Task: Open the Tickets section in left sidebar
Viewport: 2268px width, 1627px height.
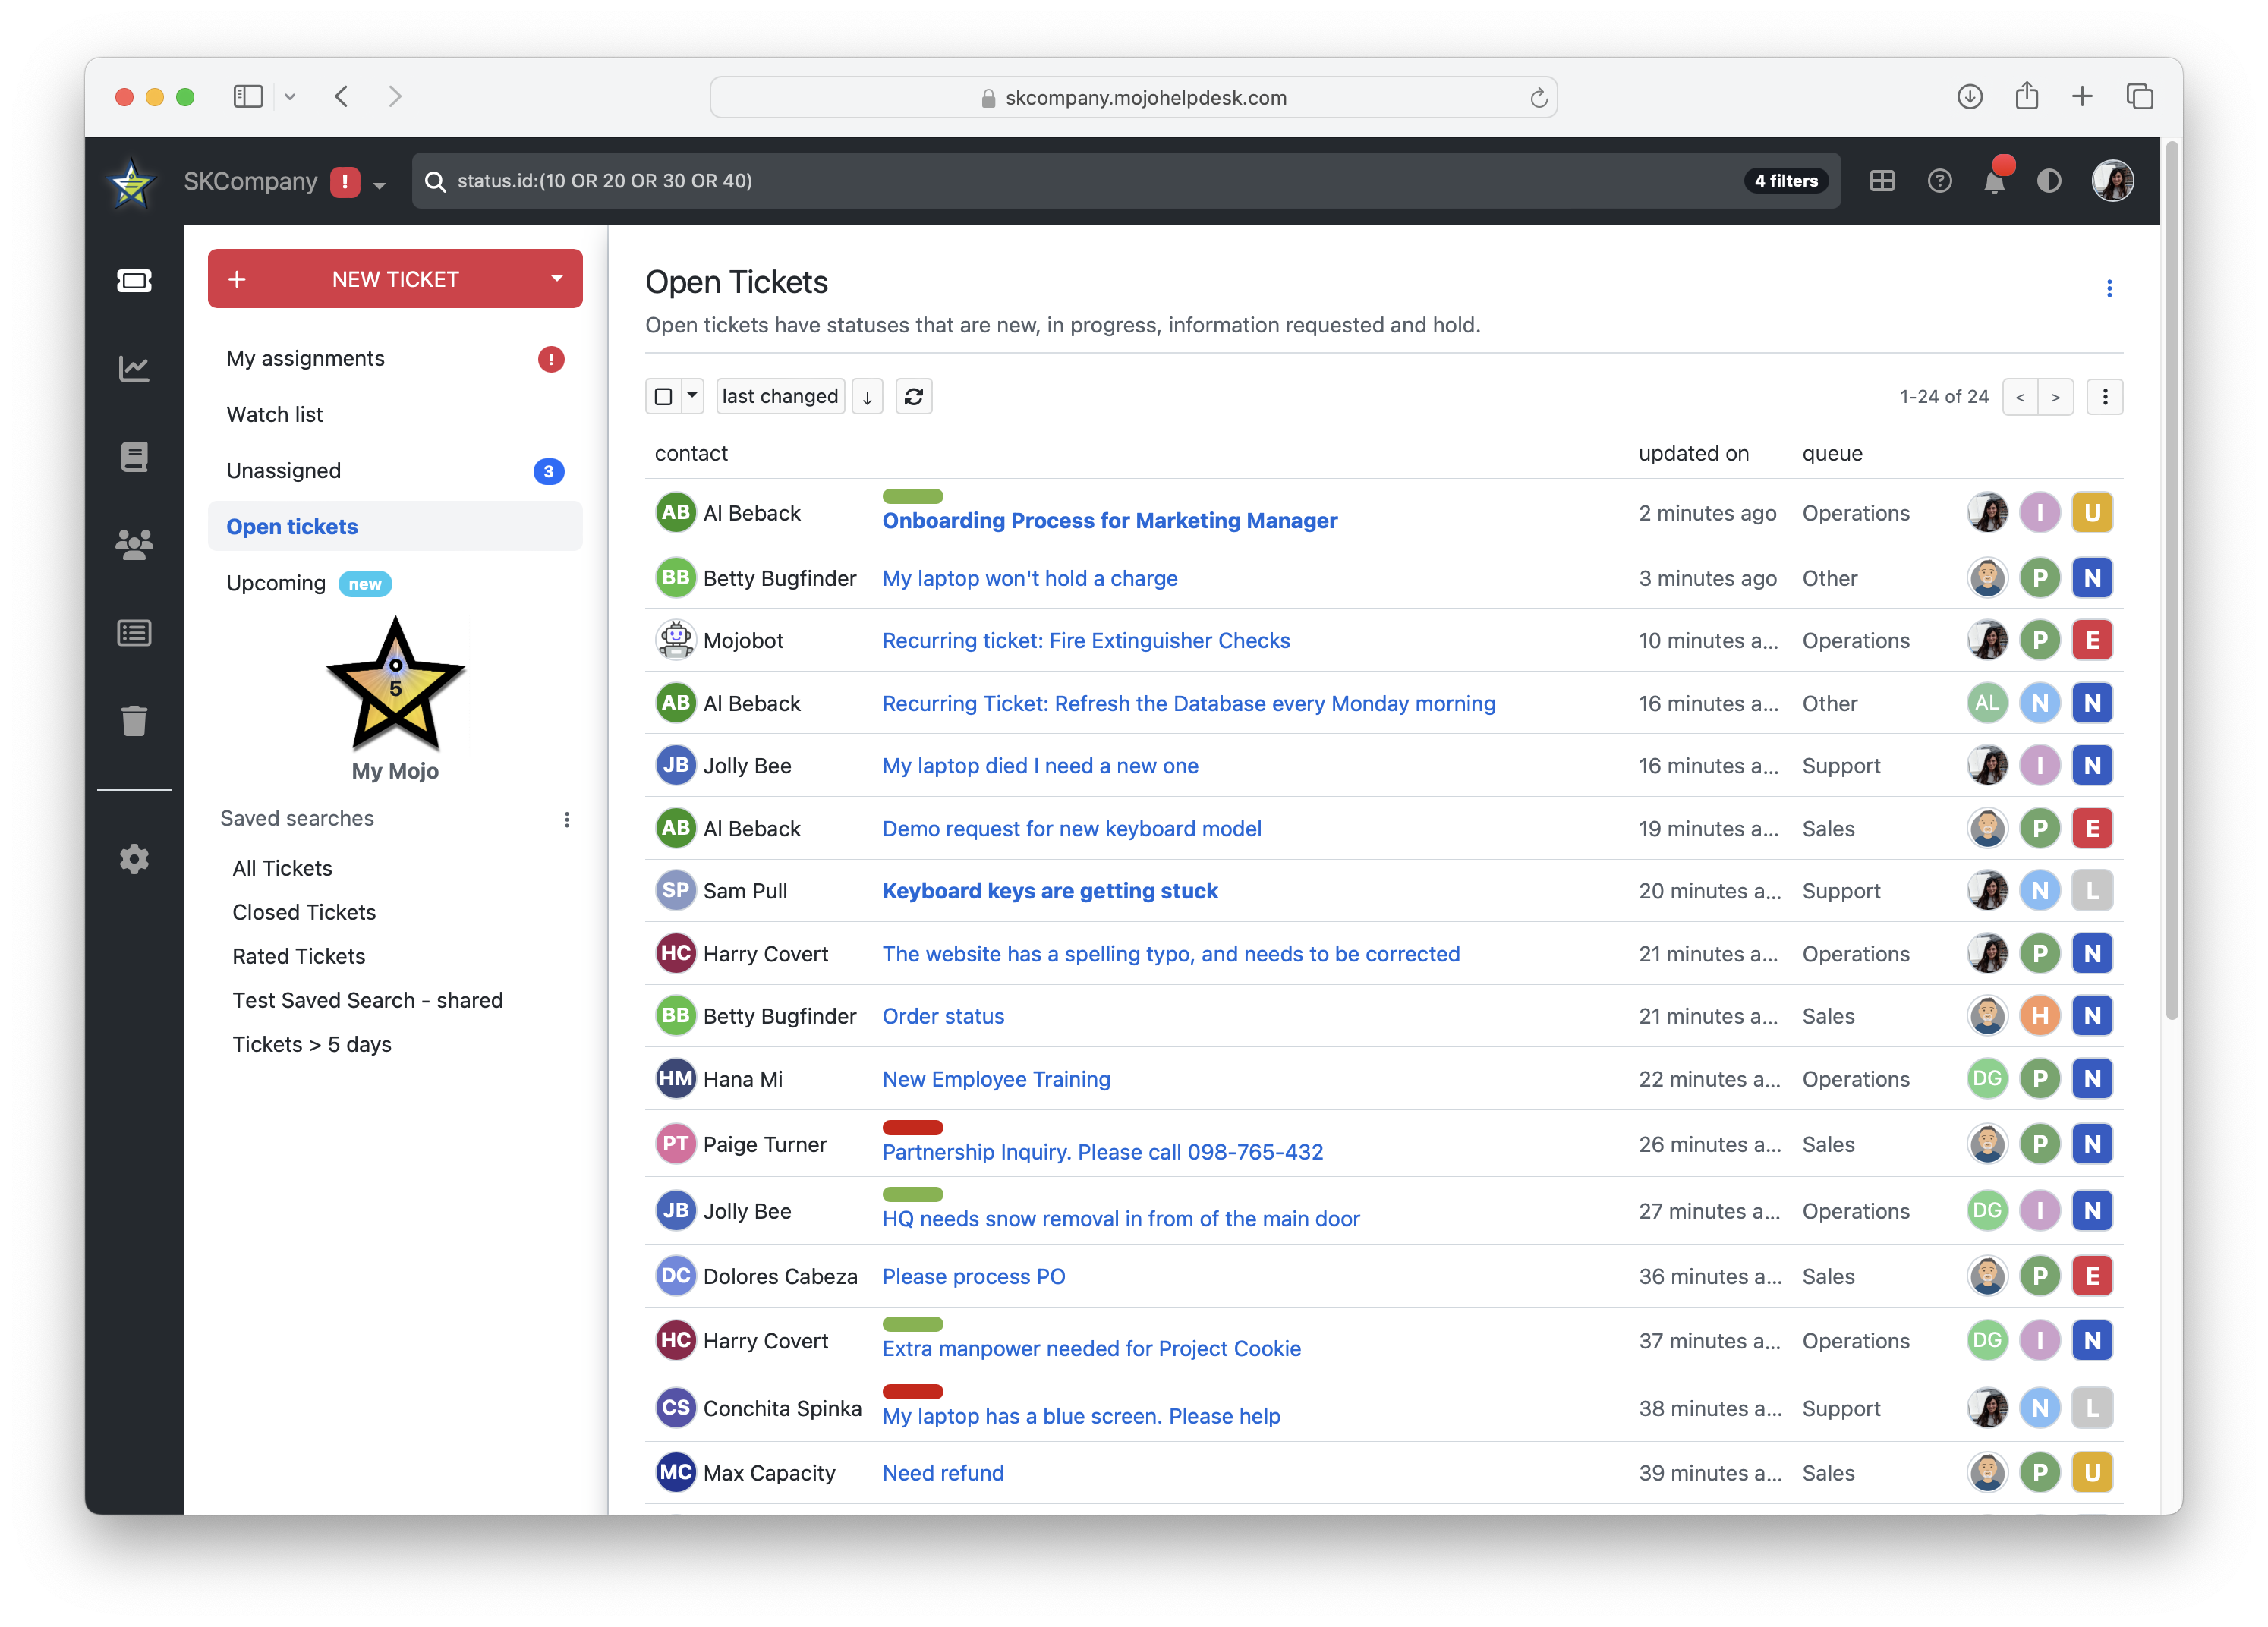Action: tap(134, 281)
